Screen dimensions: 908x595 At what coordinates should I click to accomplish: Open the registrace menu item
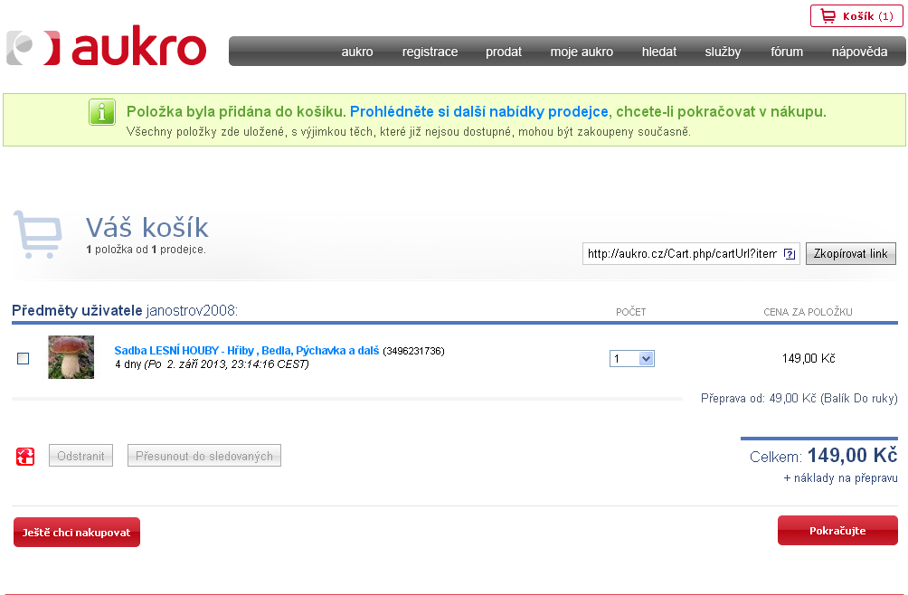pyautogui.click(x=430, y=52)
